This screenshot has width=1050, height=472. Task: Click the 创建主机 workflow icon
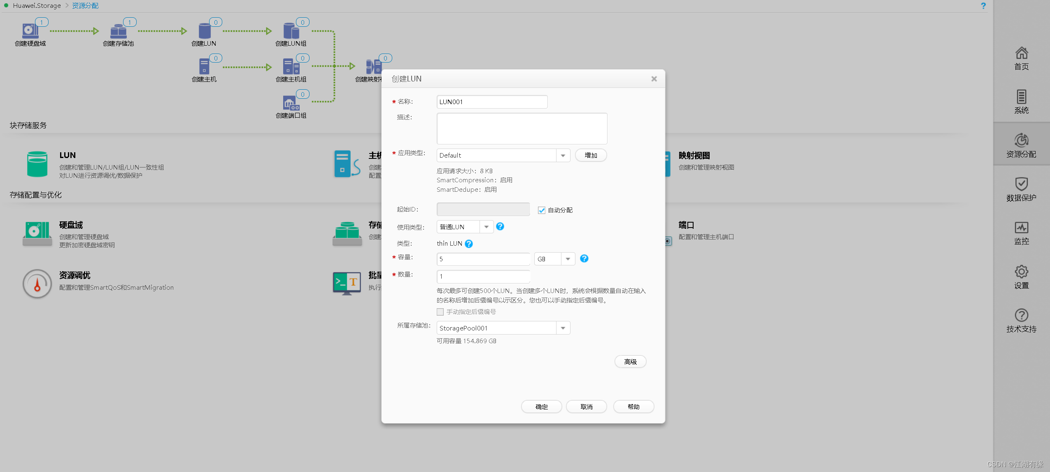pyautogui.click(x=204, y=66)
